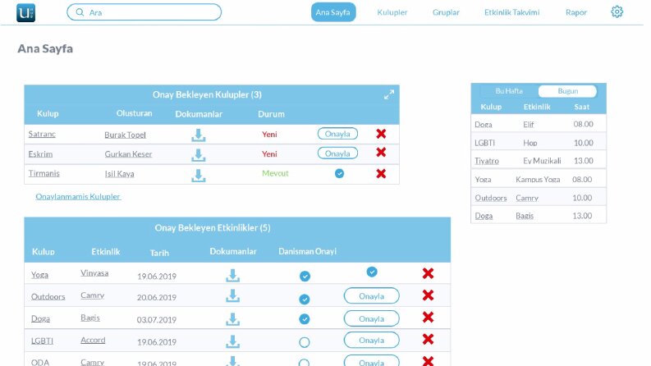Download documents for Satranc club

pyautogui.click(x=199, y=135)
